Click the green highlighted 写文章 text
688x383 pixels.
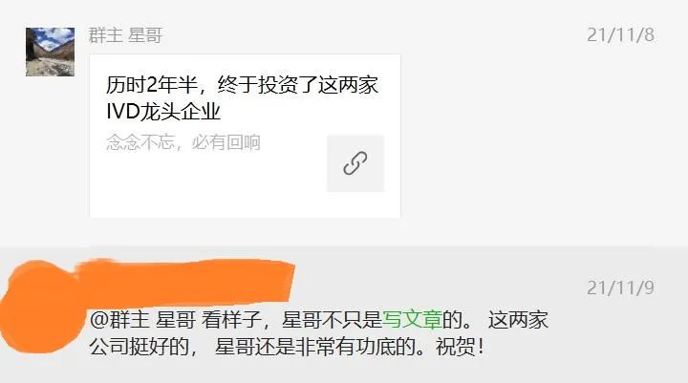412,320
